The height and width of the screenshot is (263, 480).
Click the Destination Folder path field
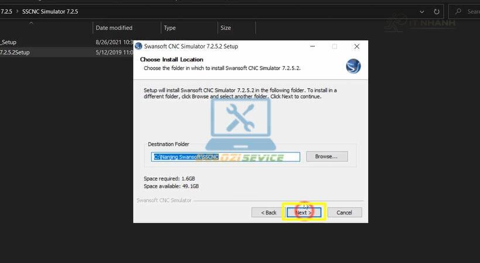click(225, 157)
